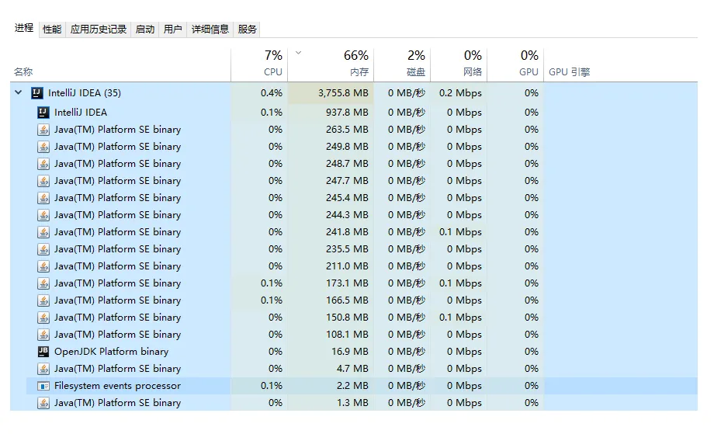Click the IntelliJ IDEA (35) group icon

37,93
